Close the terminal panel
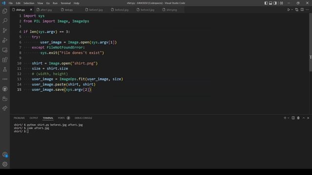312x175 pixels. click(308, 118)
